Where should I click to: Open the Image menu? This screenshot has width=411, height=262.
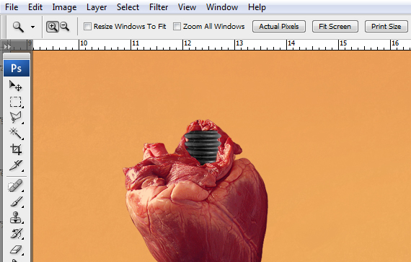coord(64,7)
